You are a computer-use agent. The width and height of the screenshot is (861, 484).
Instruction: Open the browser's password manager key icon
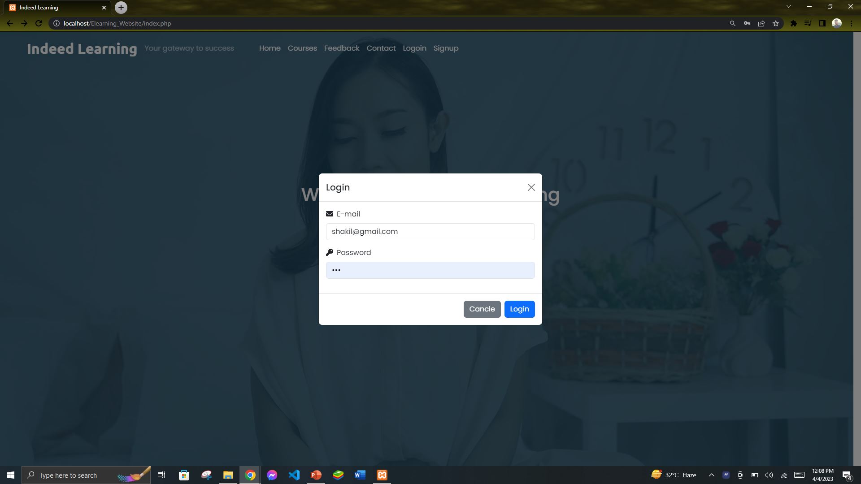747,23
